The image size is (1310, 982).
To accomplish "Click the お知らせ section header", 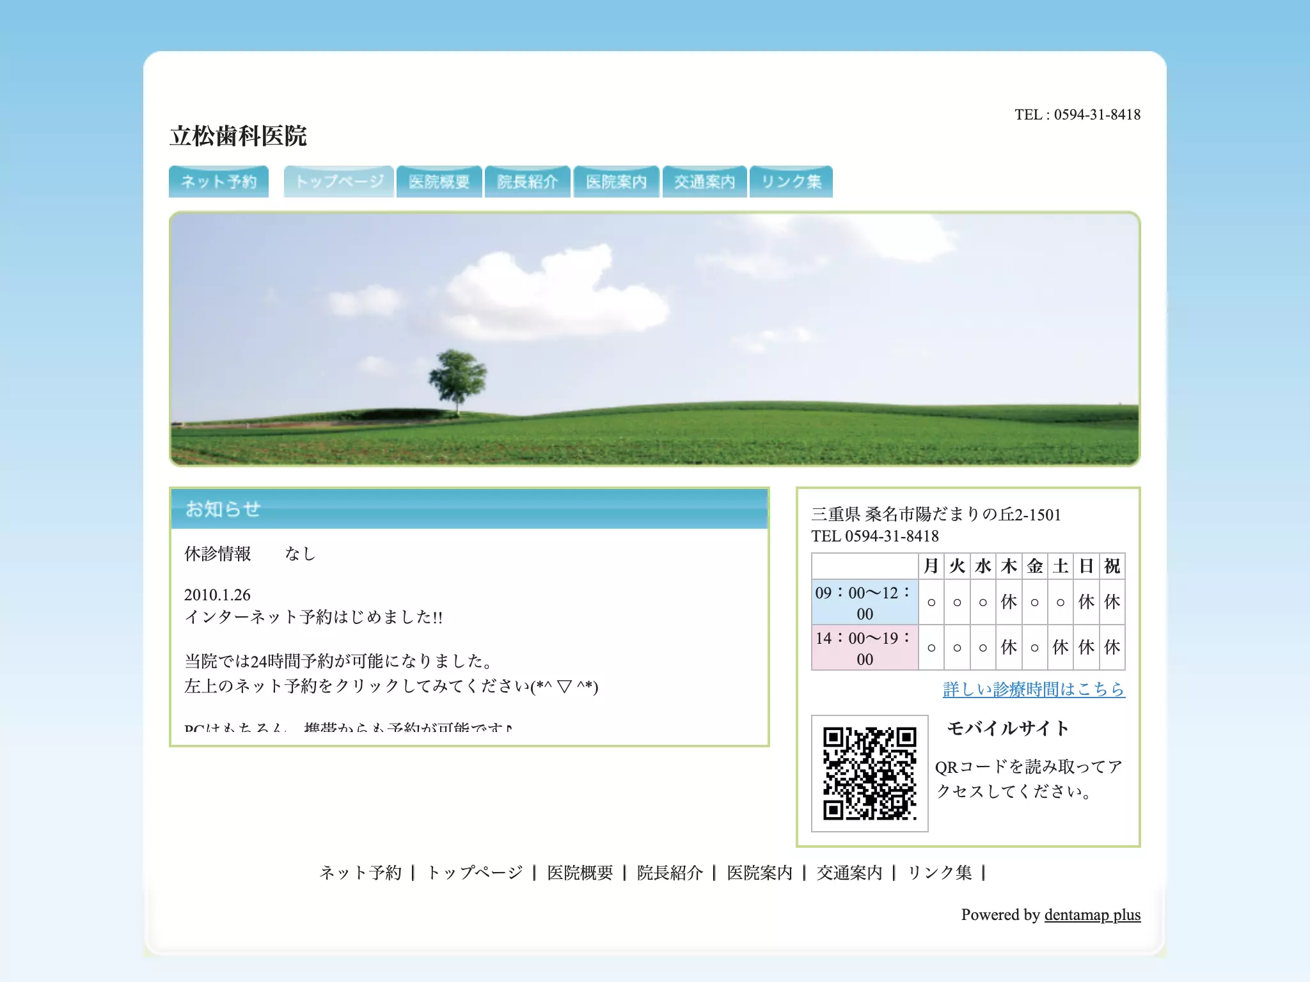I will pos(470,509).
